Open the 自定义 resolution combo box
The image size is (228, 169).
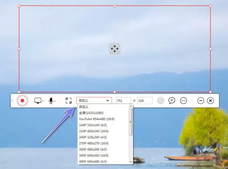pyautogui.click(x=94, y=101)
